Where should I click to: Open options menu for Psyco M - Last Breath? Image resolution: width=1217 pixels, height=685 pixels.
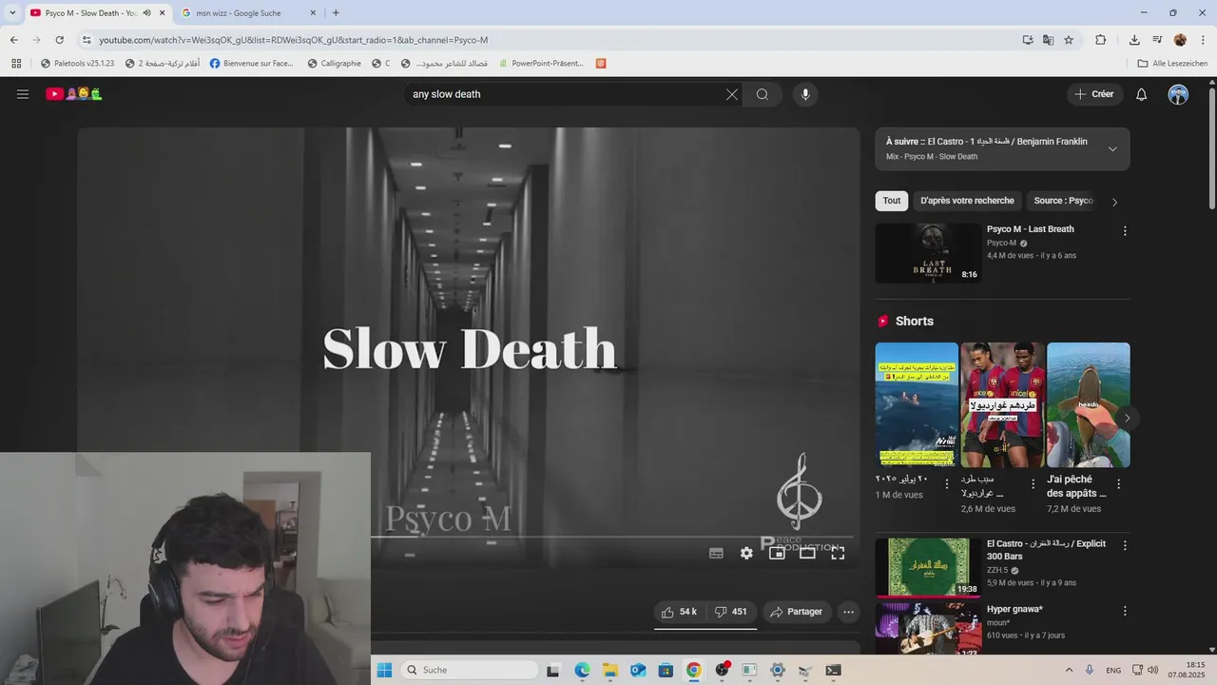click(x=1125, y=231)
